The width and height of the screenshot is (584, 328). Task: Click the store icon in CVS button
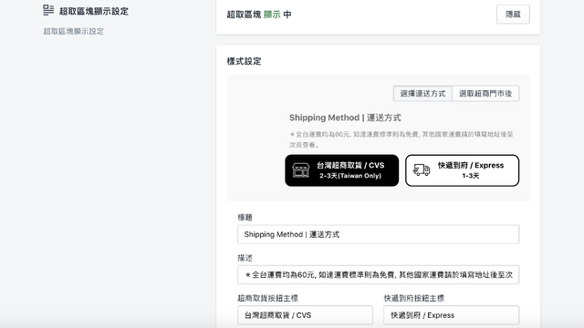coord(300,170)
